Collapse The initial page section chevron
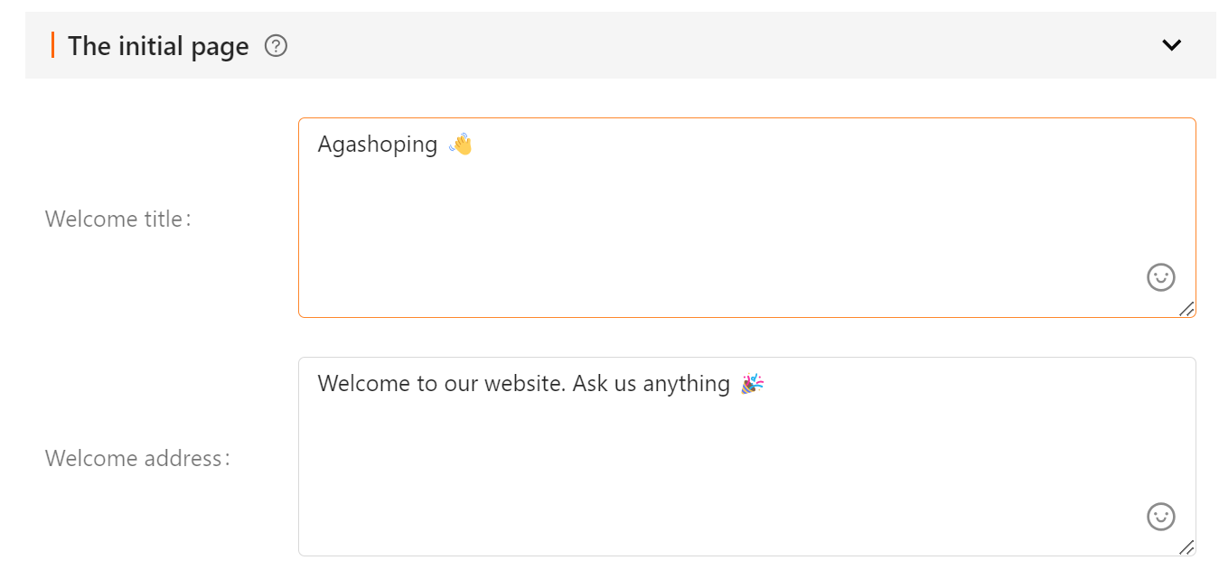Image resolution: width=1219 pixels, height=579 pixels. coord(1171,45)
